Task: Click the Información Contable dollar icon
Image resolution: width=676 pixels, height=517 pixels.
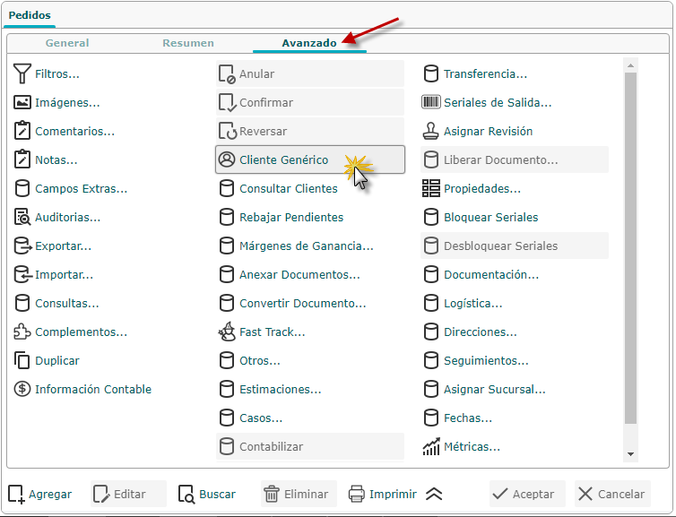Action: [22, 389]
